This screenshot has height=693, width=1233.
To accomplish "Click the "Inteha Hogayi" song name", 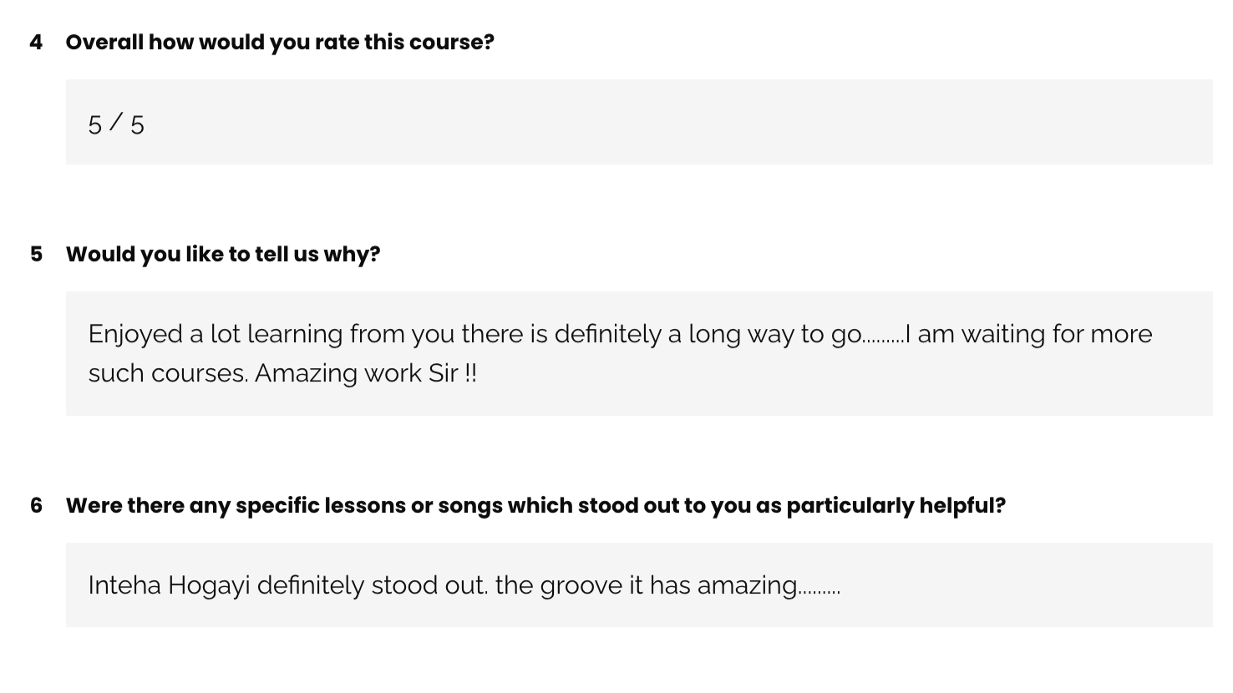I will click(169, 585).
